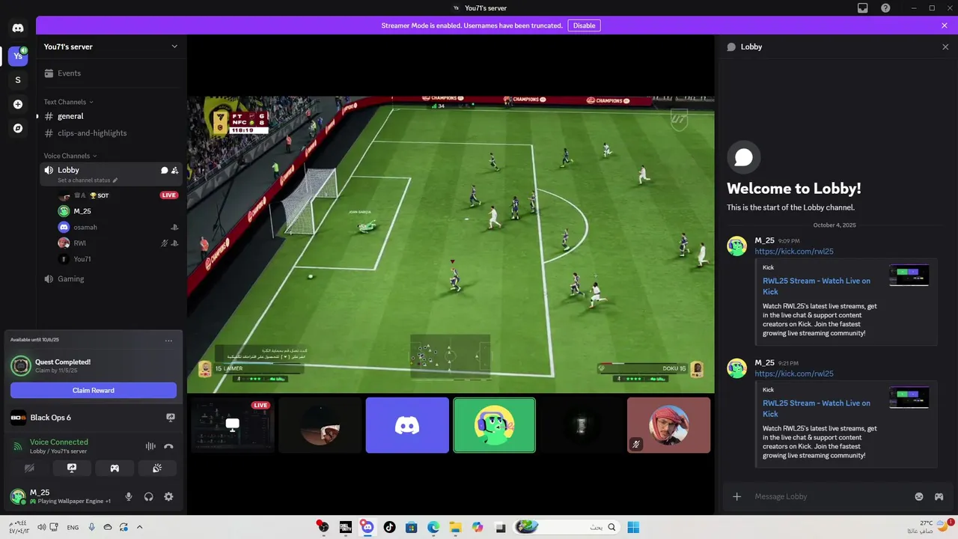This screenshot has width=958, height=539.
Task: Open File Explorer from taskbar
Action: point(455,527)
